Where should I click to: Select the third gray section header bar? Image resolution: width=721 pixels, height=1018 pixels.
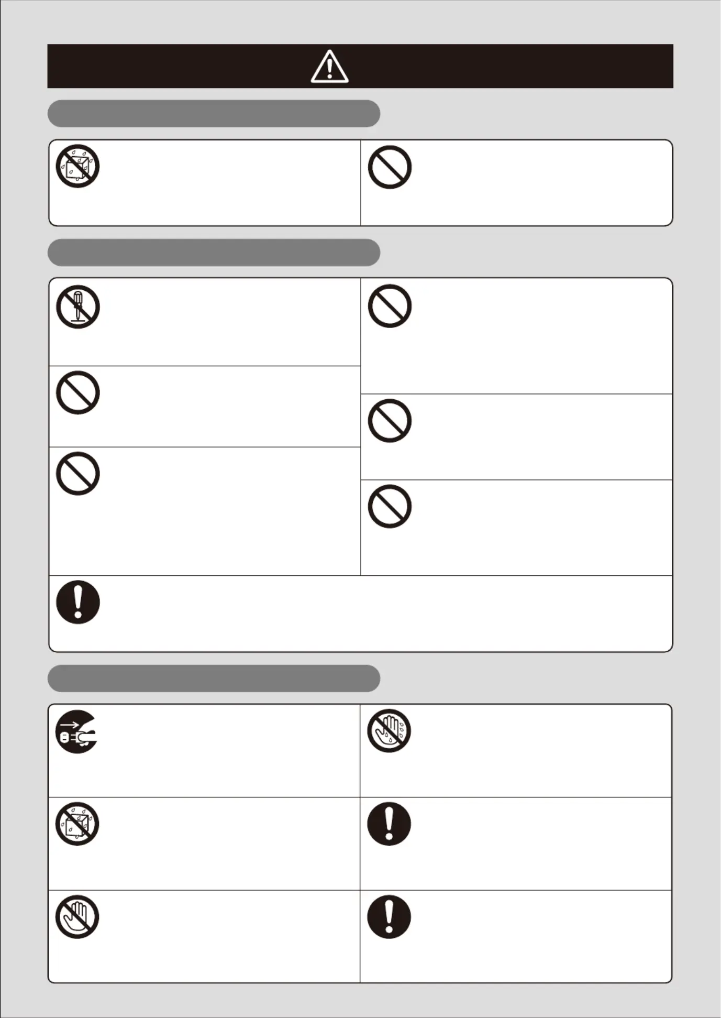click(x=214, y=678)
